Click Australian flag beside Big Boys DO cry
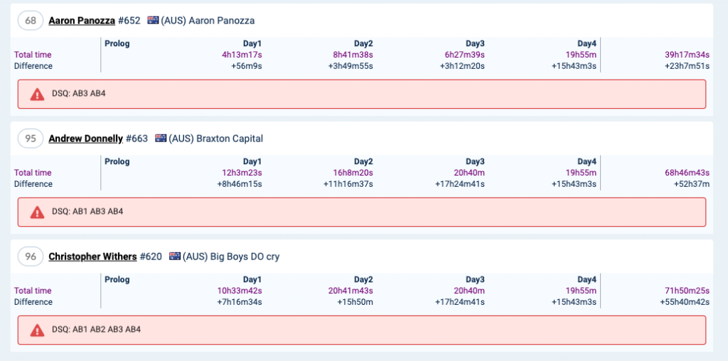The width and height of the screenshot is (728, 361). tap(175, 257)
